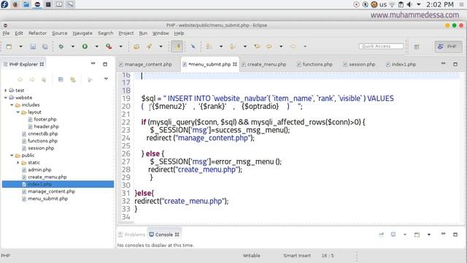467x263 pixels.
Task: Click the Open Type folder icon
Action: [x=136, y=47]
